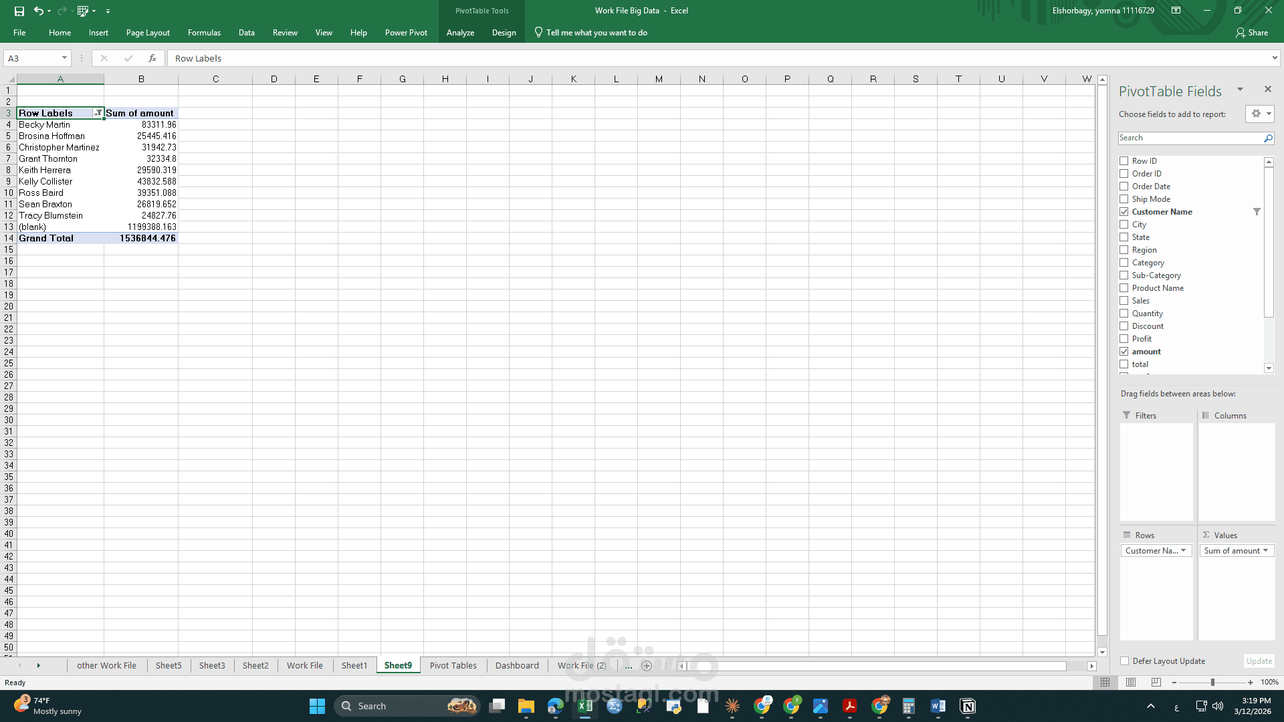This screenshot has width=1284, height=722.
Task: Click the new sheet plus icon
Action: [647, 665]
